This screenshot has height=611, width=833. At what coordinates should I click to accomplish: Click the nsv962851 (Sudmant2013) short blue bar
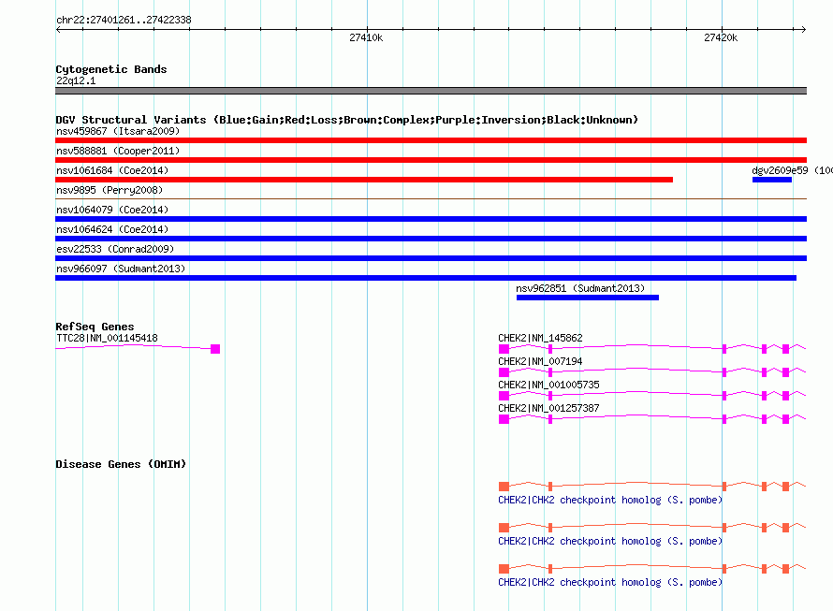[588, 298]
